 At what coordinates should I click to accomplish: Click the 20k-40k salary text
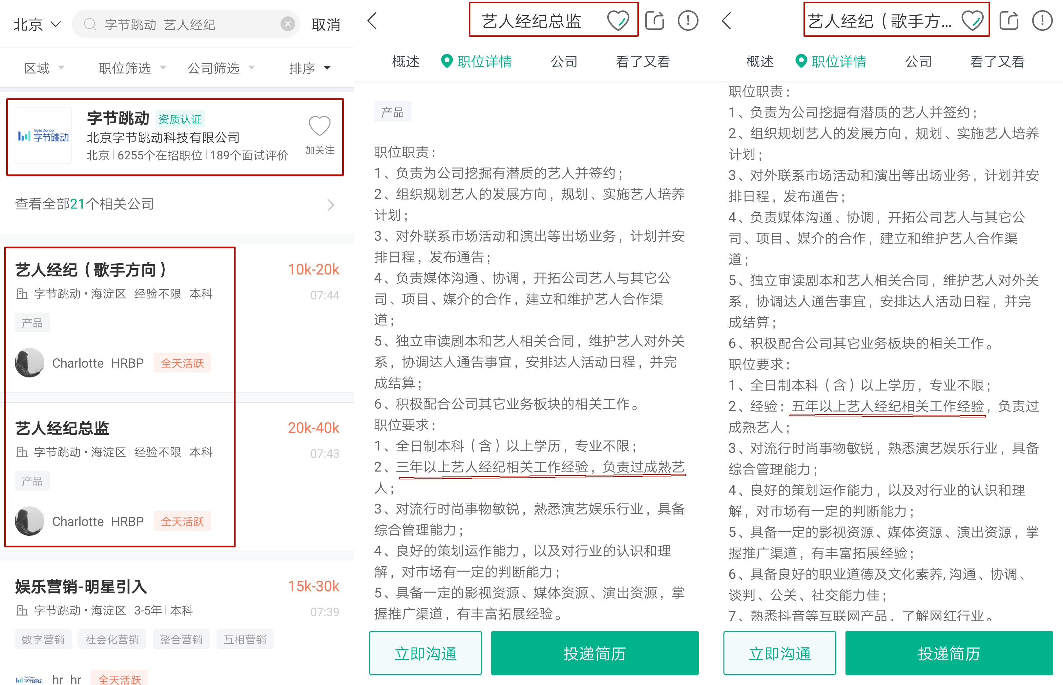click(x=313, y=428)
